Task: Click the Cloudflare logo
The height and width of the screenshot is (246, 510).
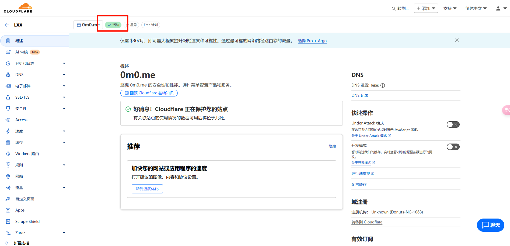Action: [x=18, y=8]
